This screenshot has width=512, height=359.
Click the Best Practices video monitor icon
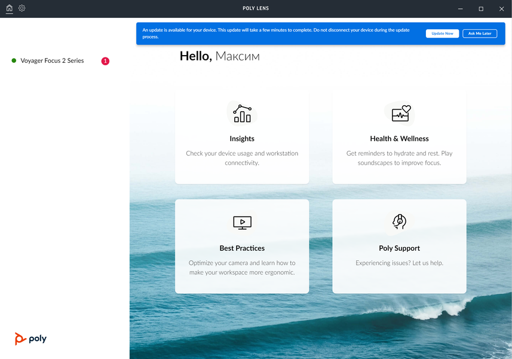[243, 223]
